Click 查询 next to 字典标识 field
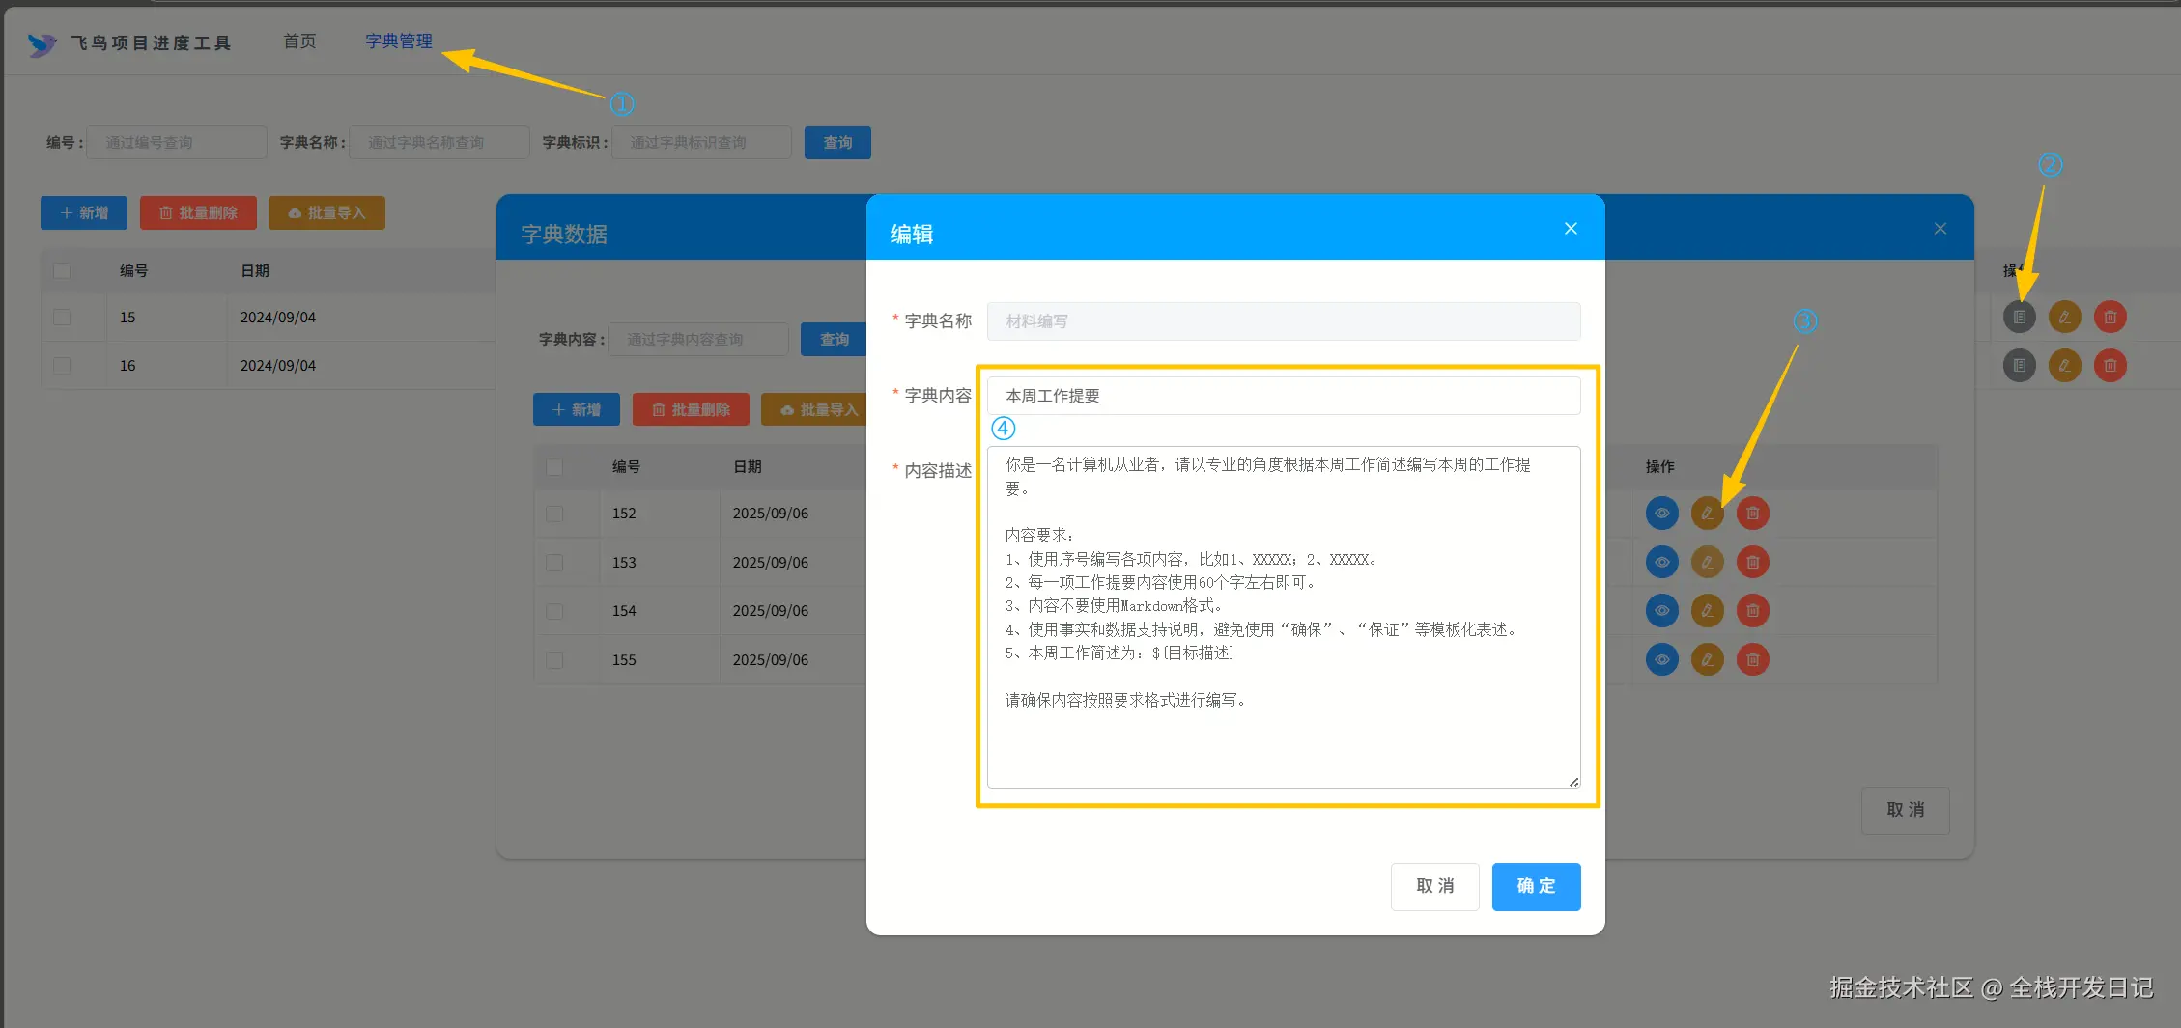 [837, 142]
